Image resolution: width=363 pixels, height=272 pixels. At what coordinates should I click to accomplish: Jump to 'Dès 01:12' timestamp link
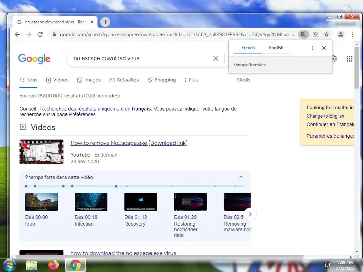[x=136, y=217]
